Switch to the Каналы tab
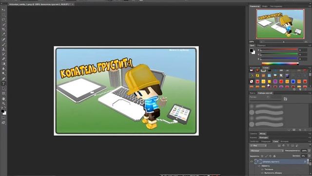Screen dimensions: 312x176 [x=253, y=138]
